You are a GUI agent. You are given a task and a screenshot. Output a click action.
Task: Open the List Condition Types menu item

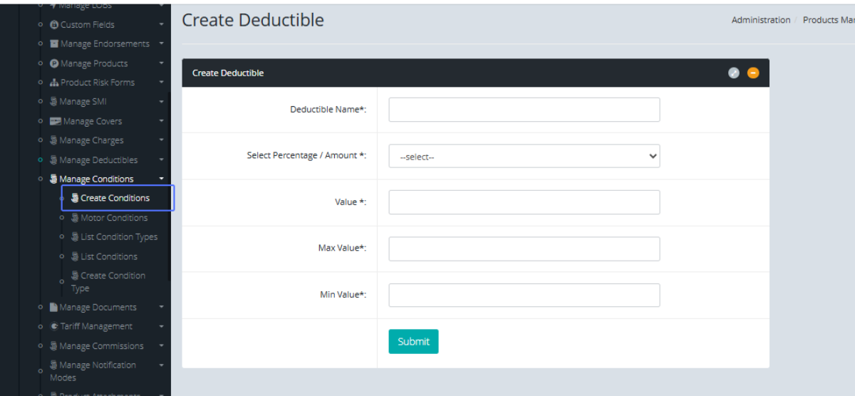point(118,237)
